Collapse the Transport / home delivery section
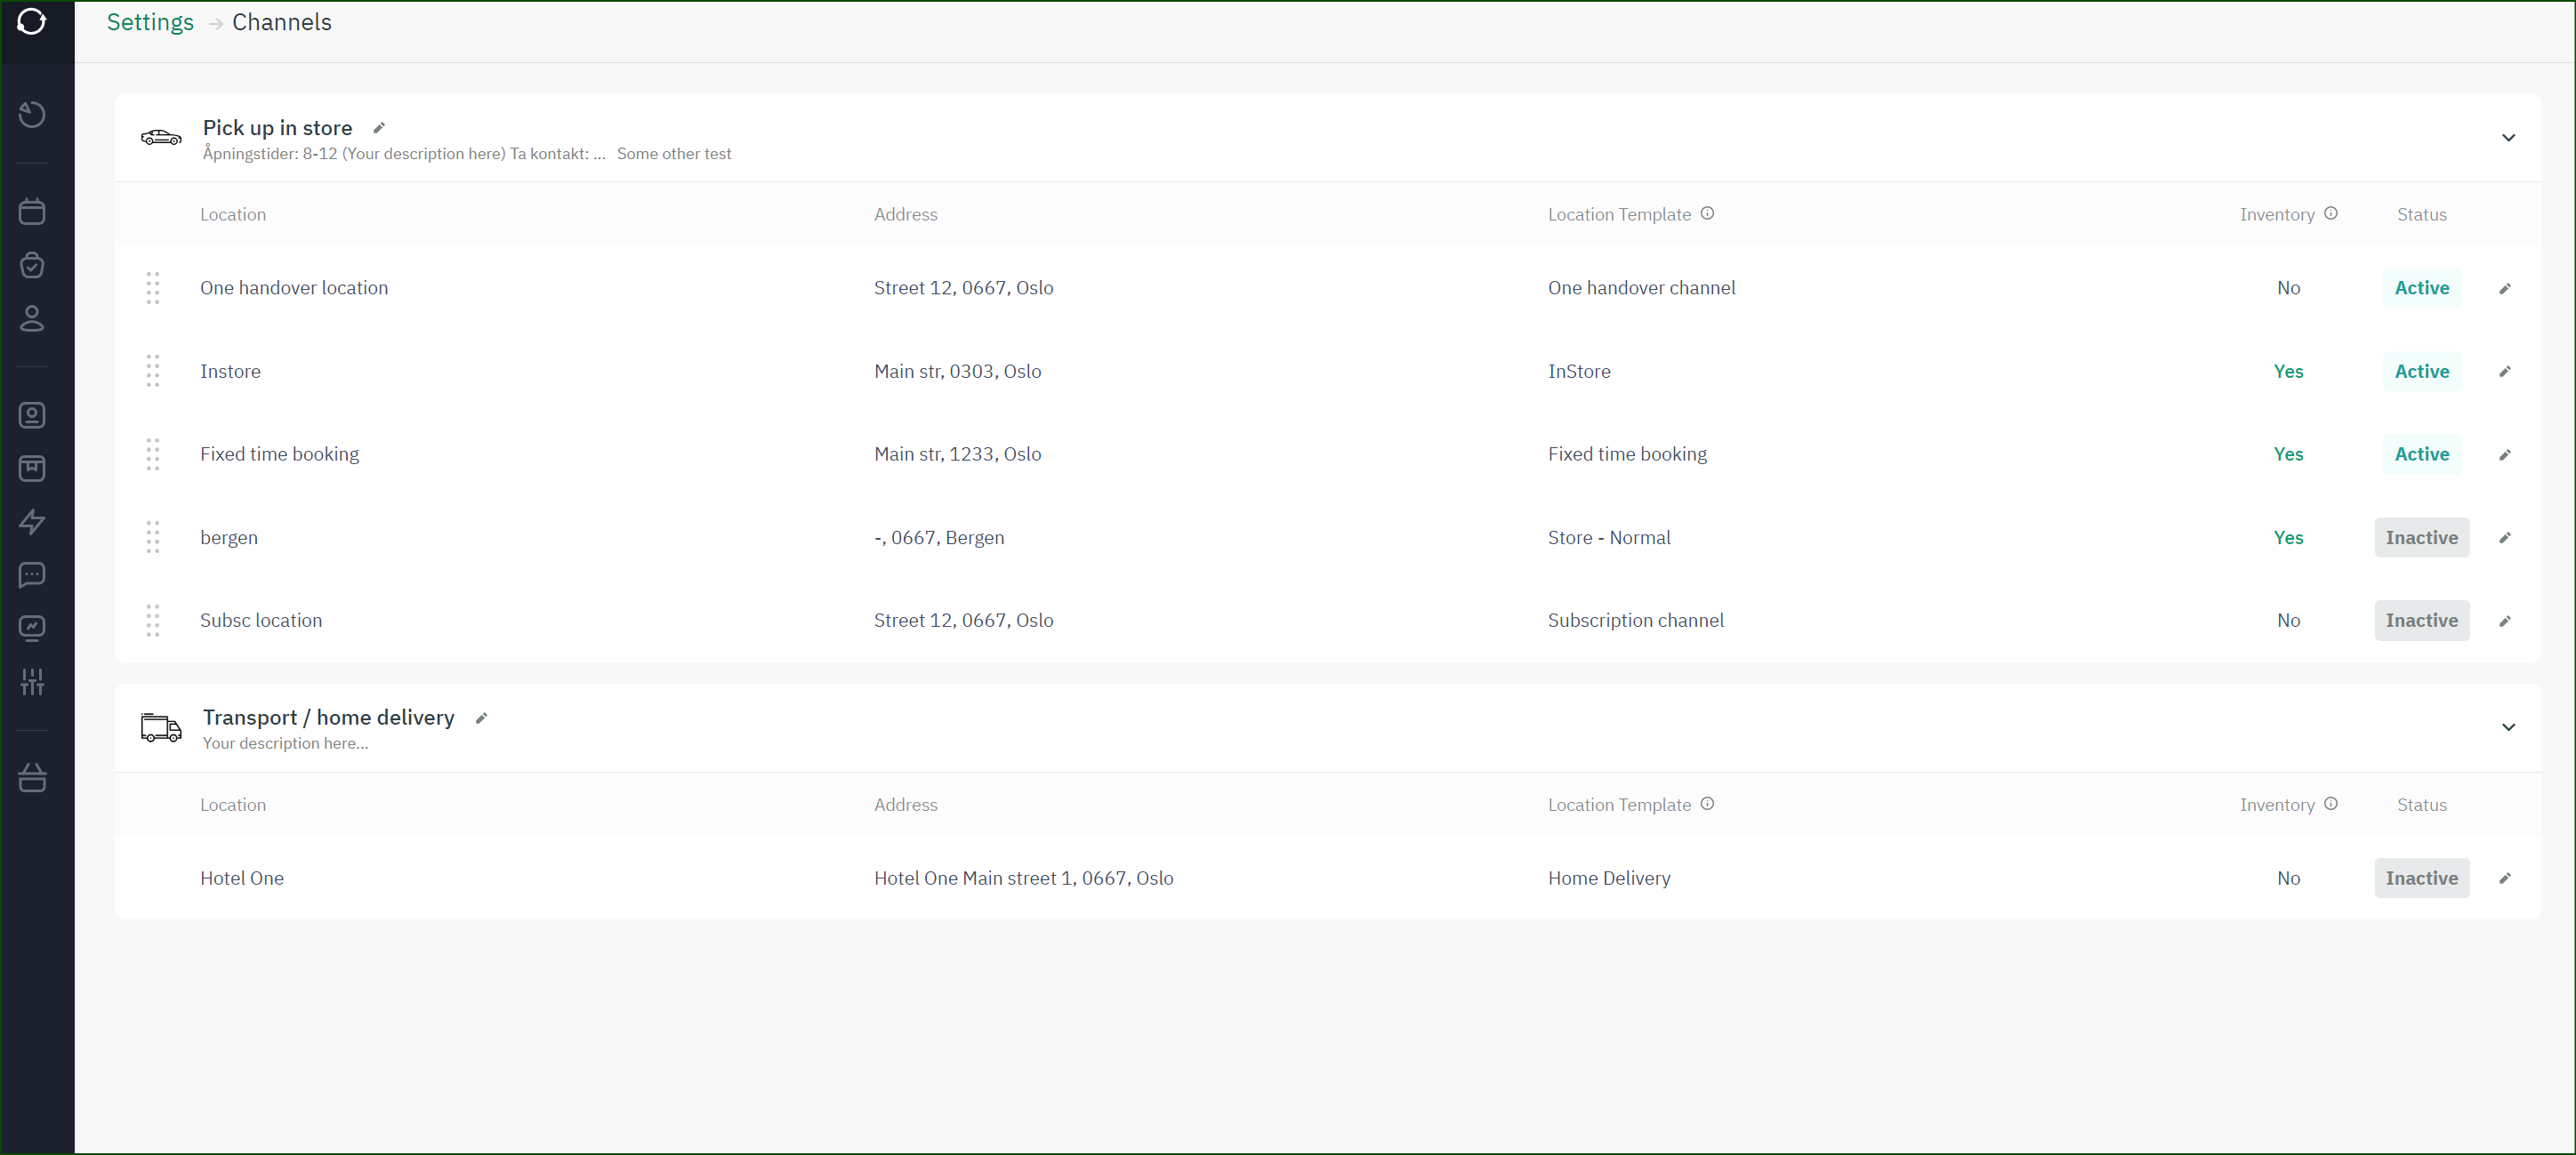Viewport: 2576px width, 1155px height. 2508,727
